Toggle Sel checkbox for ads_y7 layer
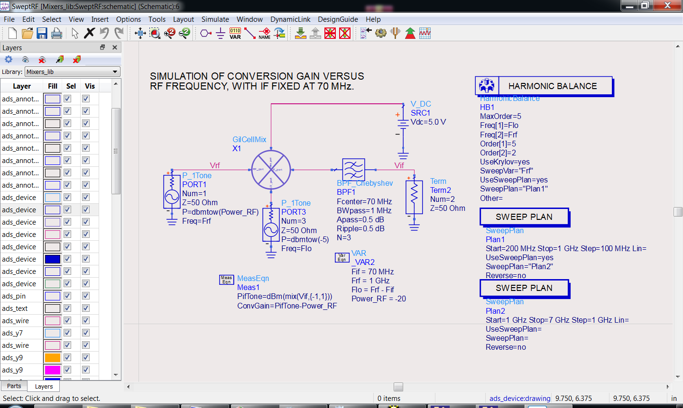 [67, 333]
